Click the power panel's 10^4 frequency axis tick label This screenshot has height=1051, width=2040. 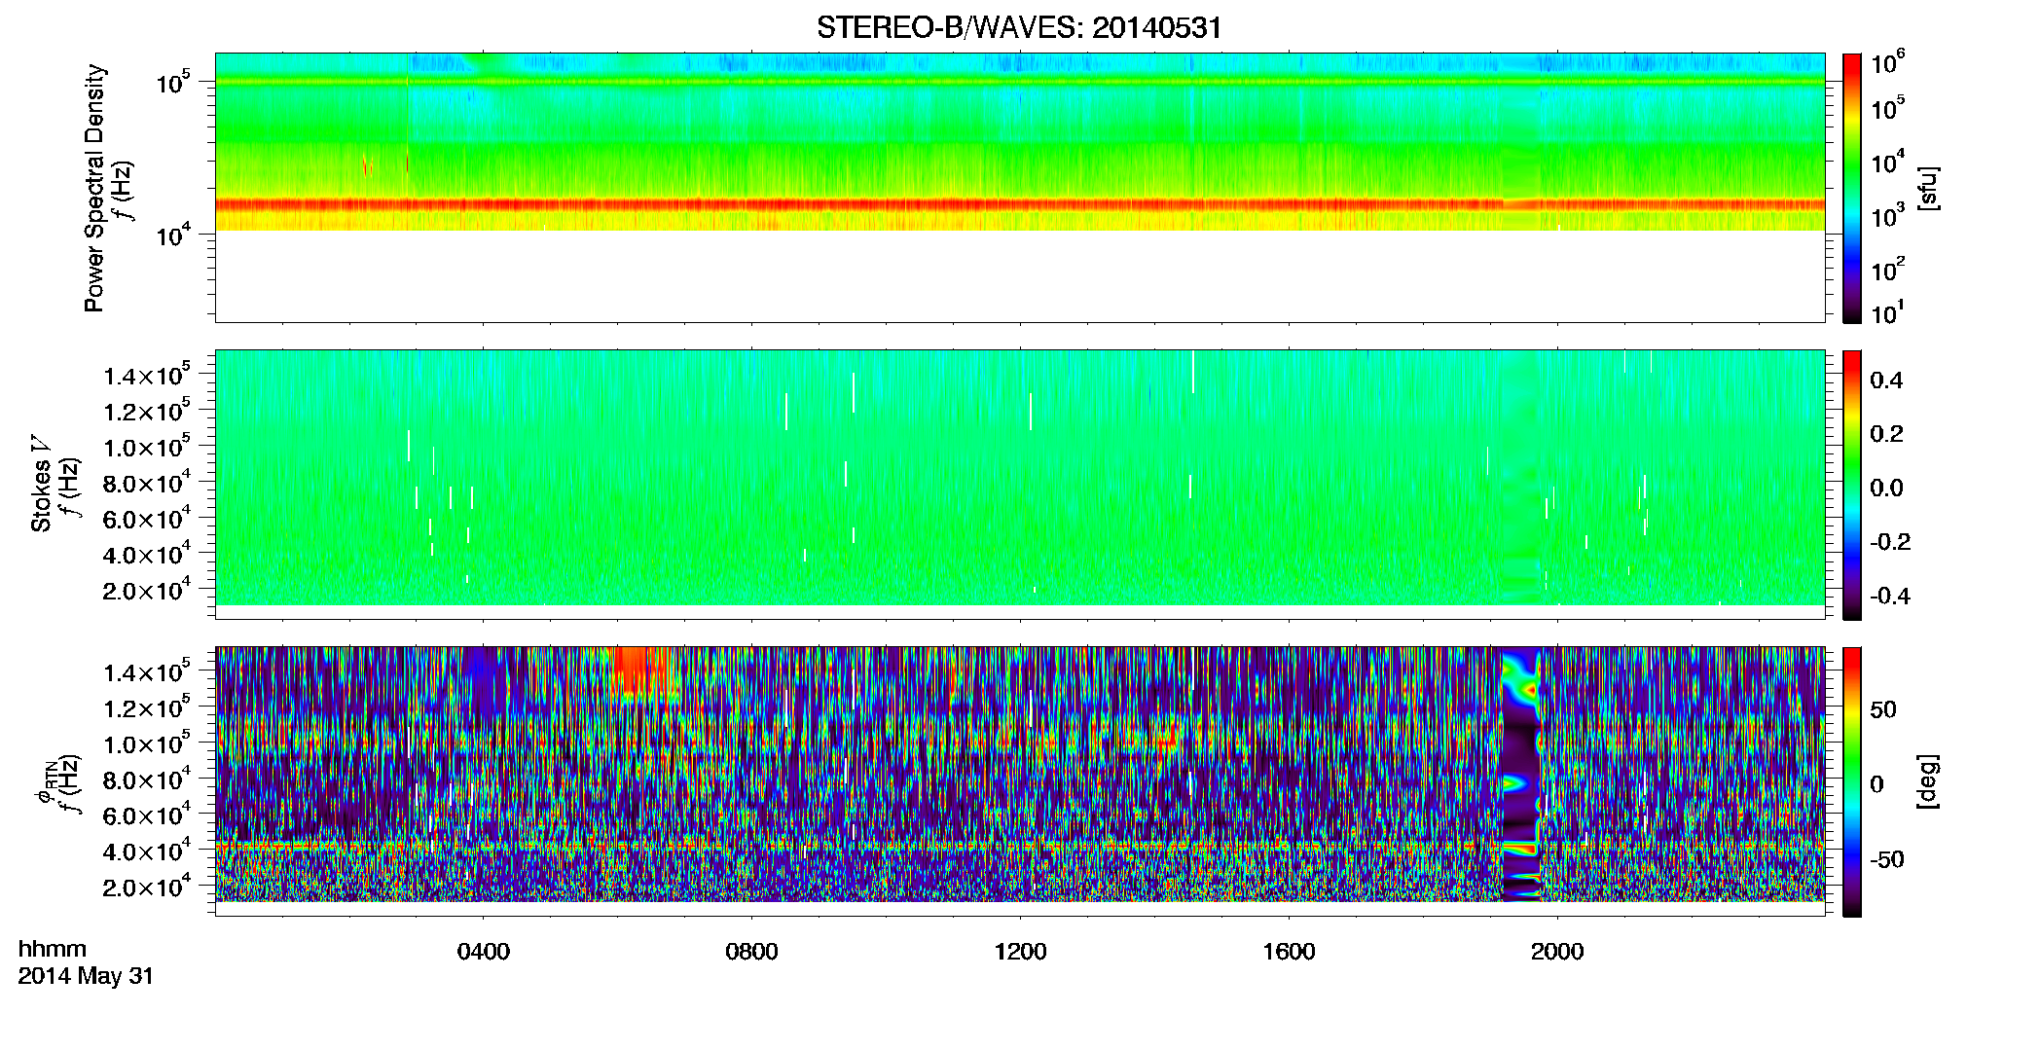(173, 235)
